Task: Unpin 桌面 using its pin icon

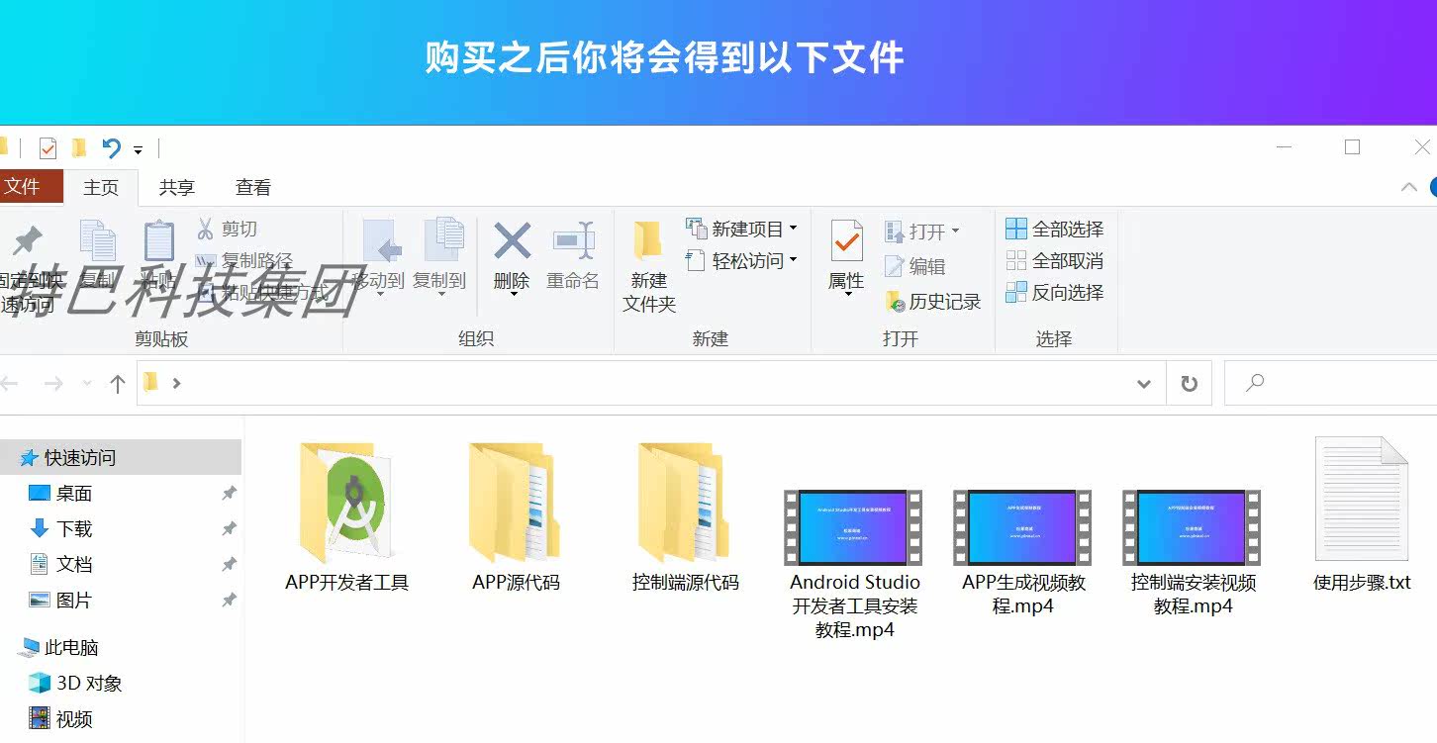Action: [x=229, y=493]
